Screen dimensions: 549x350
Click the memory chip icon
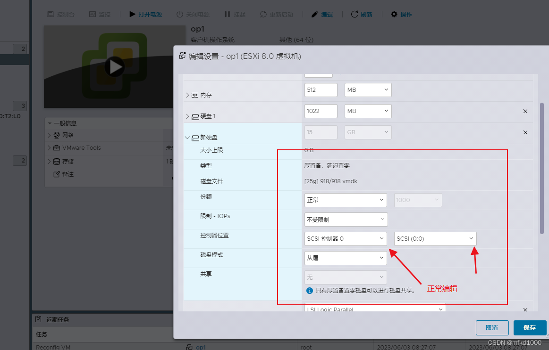195,95
